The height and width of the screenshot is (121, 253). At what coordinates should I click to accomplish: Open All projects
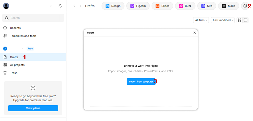tap(33, 65)
